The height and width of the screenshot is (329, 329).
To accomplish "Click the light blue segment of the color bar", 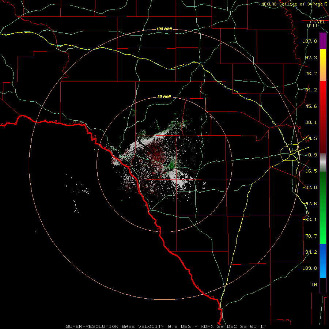I will click(x=323, y=261).
